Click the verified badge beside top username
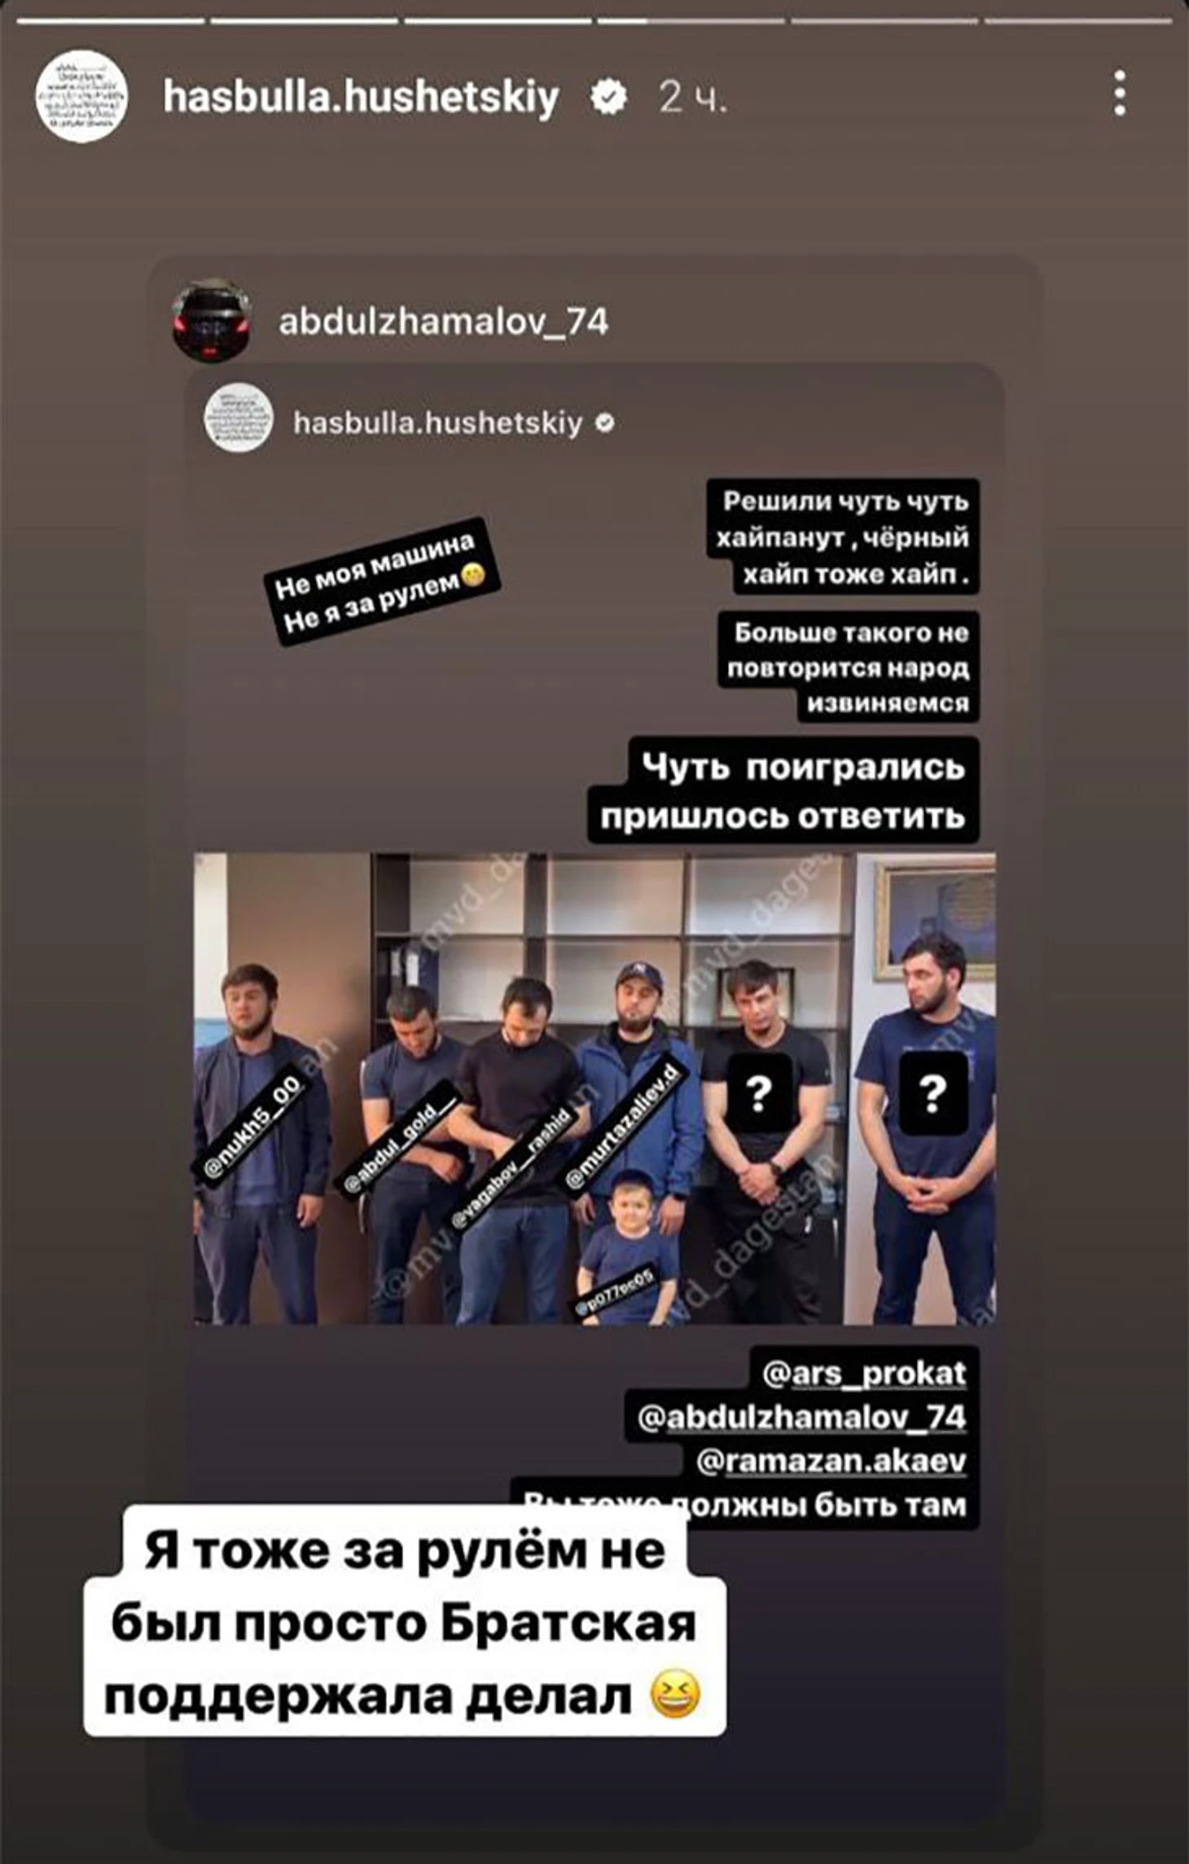The height and width of the screenshot is (1864, 1189). point(609,98)
